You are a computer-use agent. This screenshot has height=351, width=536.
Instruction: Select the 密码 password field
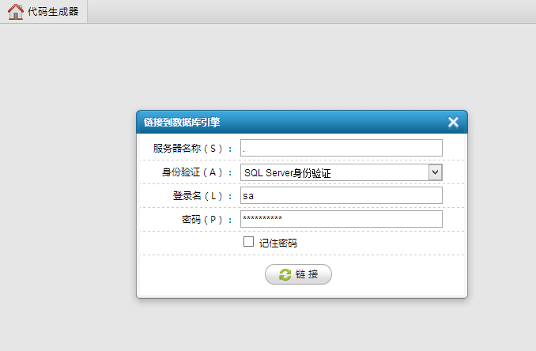coord(342,219)
